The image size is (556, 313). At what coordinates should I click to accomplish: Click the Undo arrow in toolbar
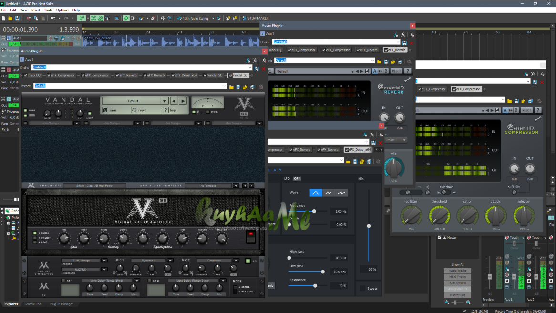[53, 18]
